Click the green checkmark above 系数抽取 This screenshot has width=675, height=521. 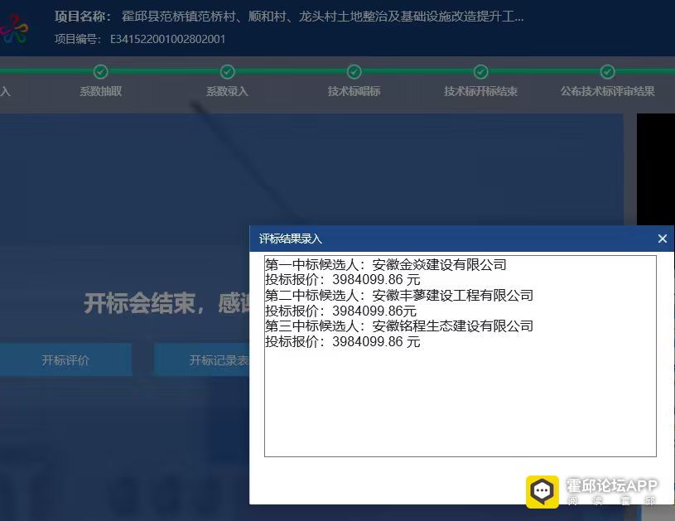tap(100, 72)
